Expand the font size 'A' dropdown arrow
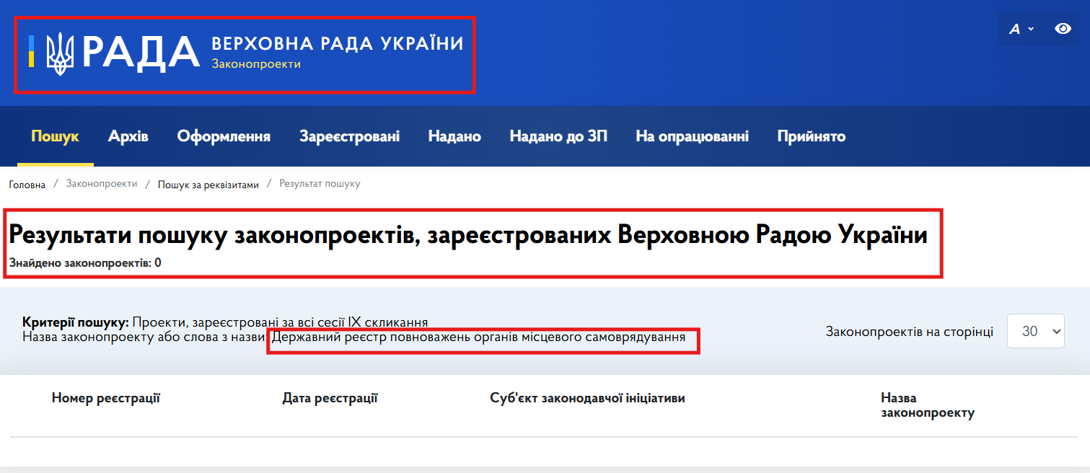 (x=1029, y=30)
